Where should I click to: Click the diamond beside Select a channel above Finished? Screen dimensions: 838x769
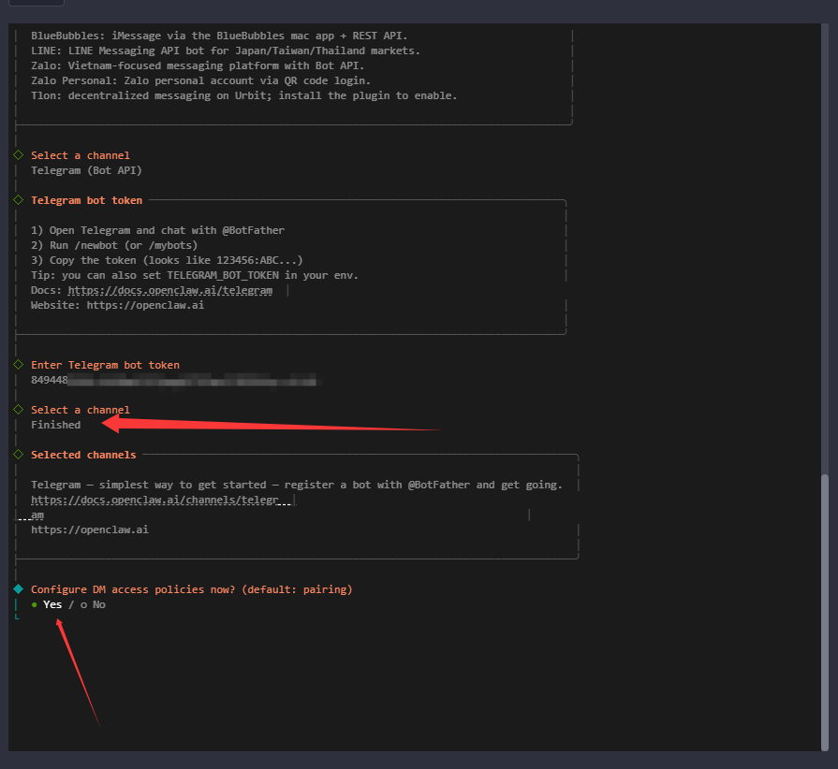pos(18,410)
